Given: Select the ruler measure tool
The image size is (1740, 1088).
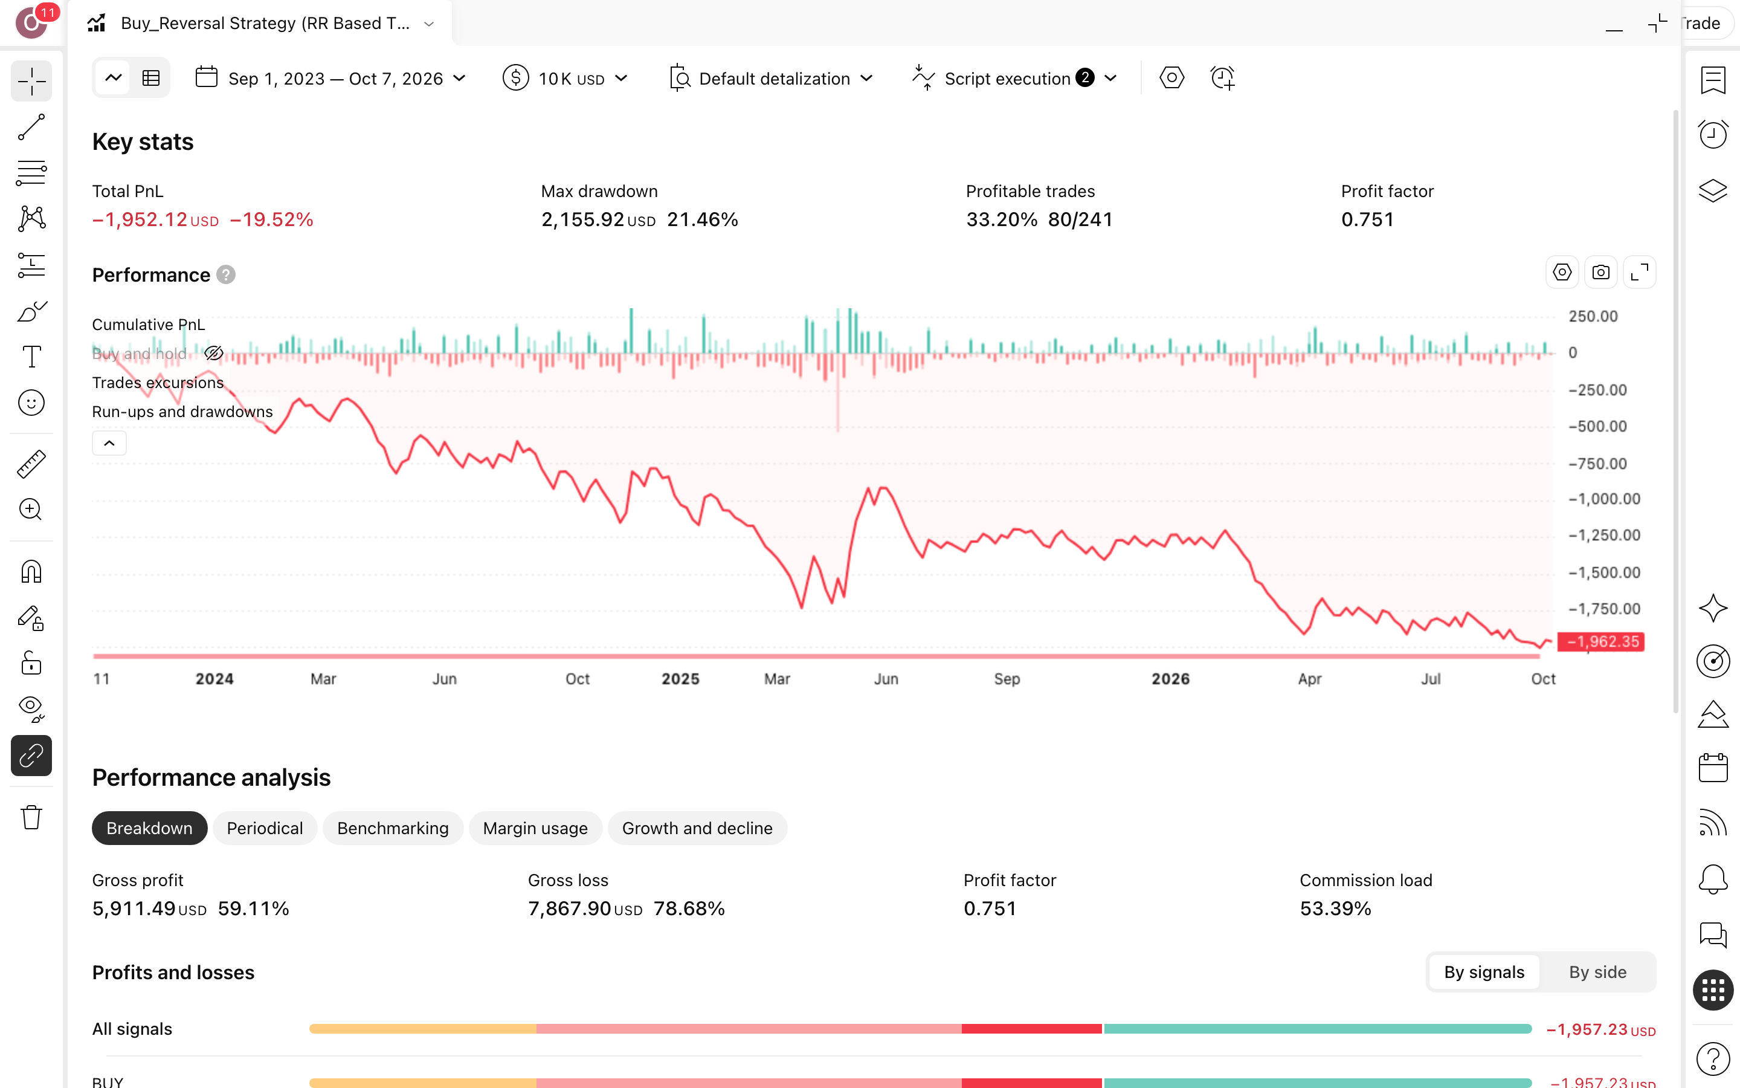Looking at the screenshot, I should click(31, 464).
